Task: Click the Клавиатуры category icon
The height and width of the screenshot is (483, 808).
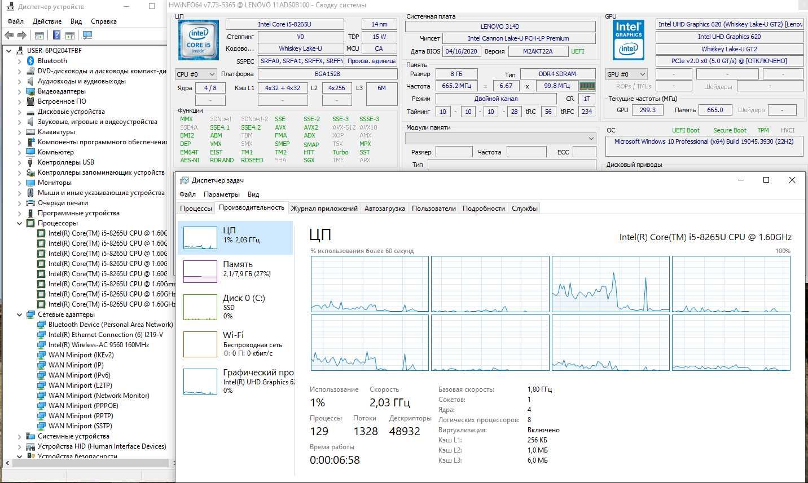Action: click(x=30, y=132)
